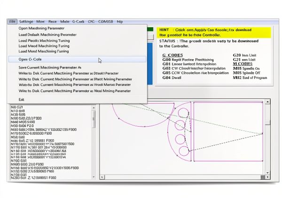Click right arrow of toolpath horizontal scrollbar
Screen dimensions: 282x198
tap(268, 177)
